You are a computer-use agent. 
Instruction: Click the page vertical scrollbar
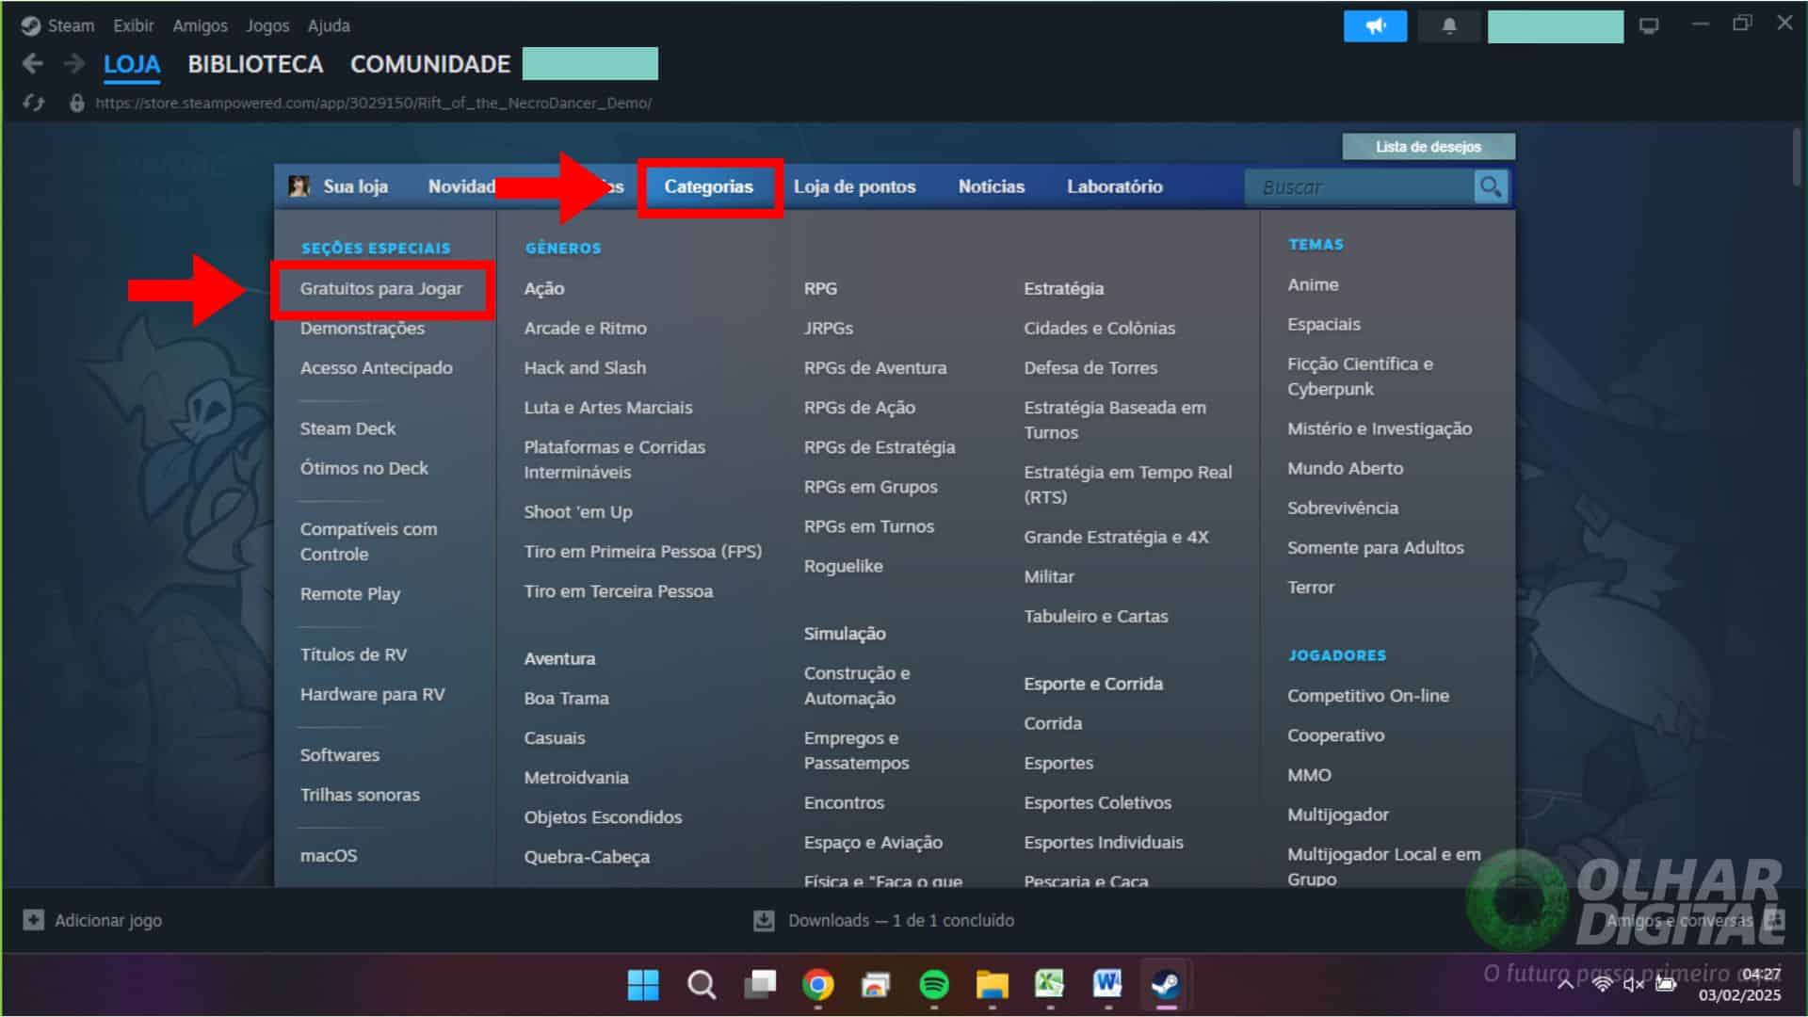pyautogui.click(x=1796, y=156)
